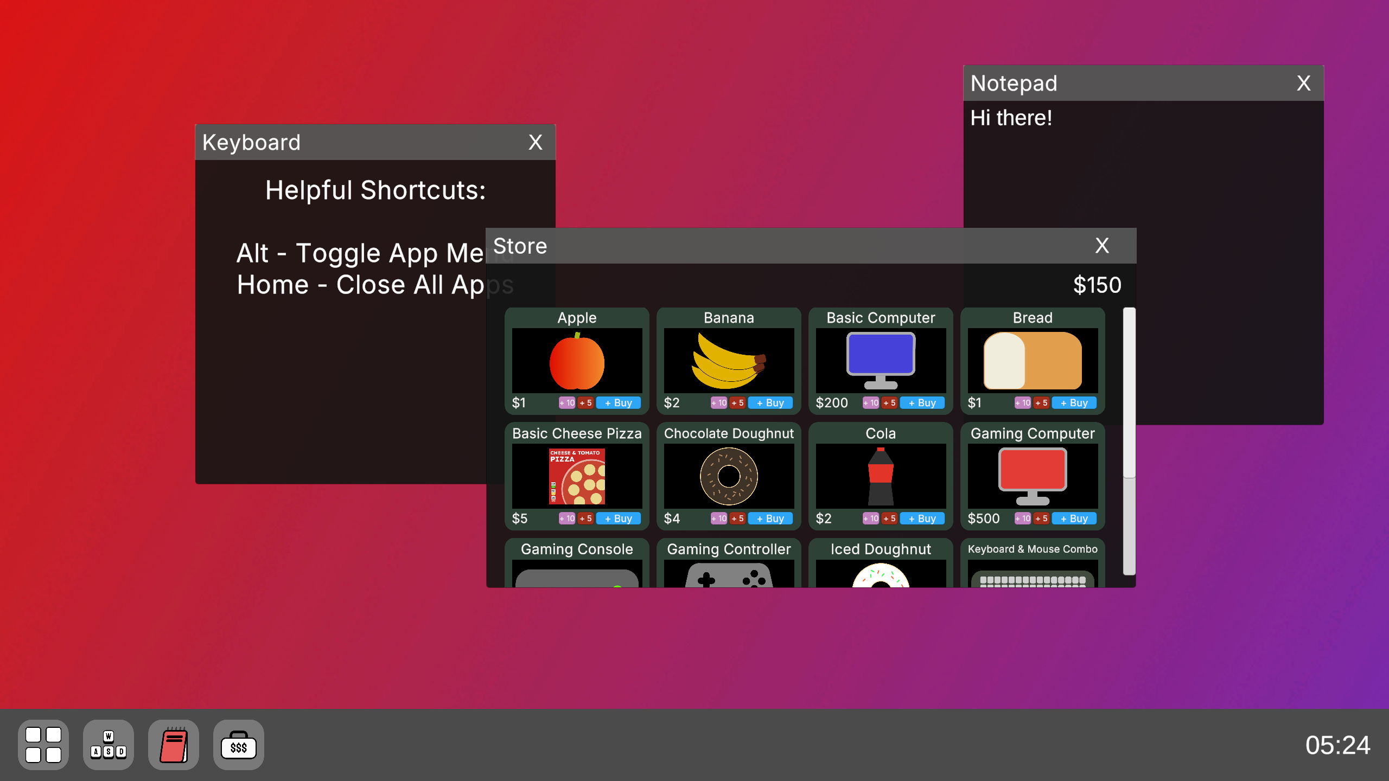Click the Chocolate Doughnut image

pyautogui.click(x=729, y=476)
